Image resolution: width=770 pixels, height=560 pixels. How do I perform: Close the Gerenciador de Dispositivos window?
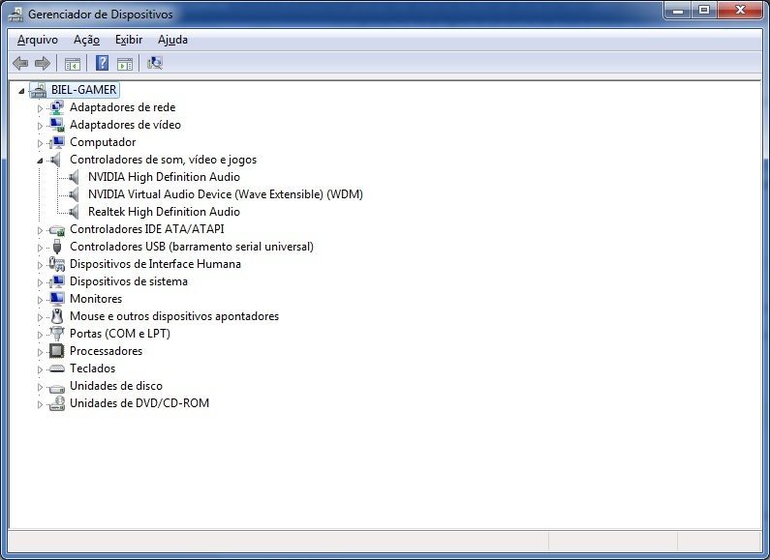pos(741,11)
